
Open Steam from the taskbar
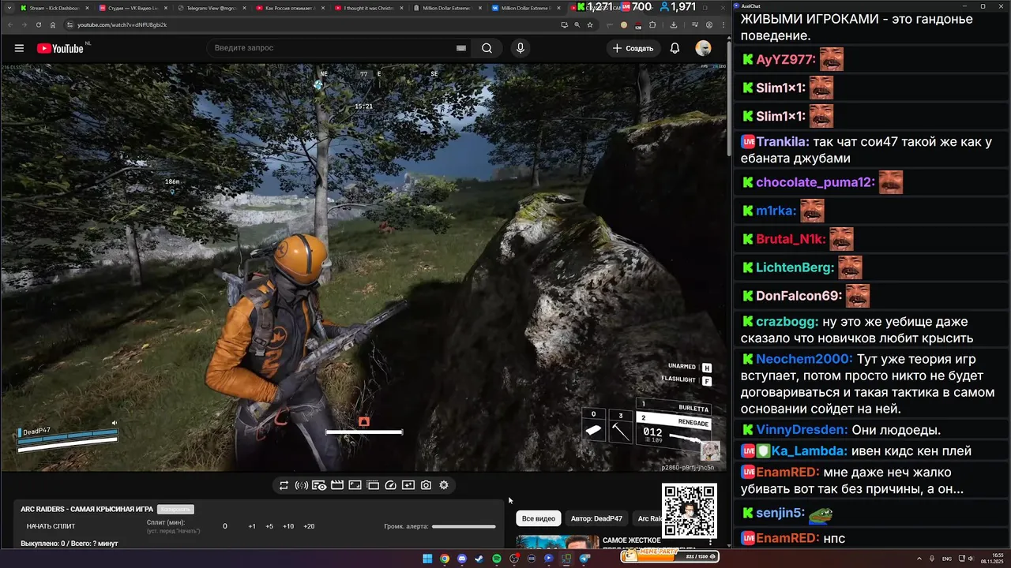click(x=479, y=559)
